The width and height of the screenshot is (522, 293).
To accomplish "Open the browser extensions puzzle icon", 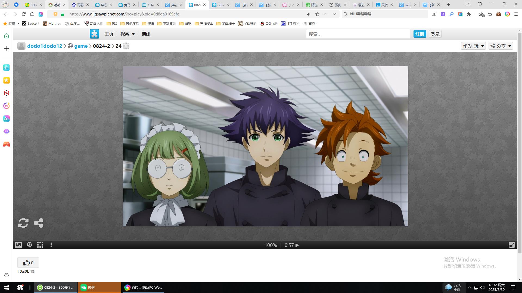I will point(469,14).
